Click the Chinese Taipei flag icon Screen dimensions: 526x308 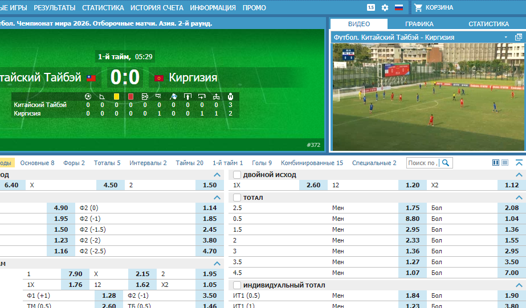click(91, 78)
